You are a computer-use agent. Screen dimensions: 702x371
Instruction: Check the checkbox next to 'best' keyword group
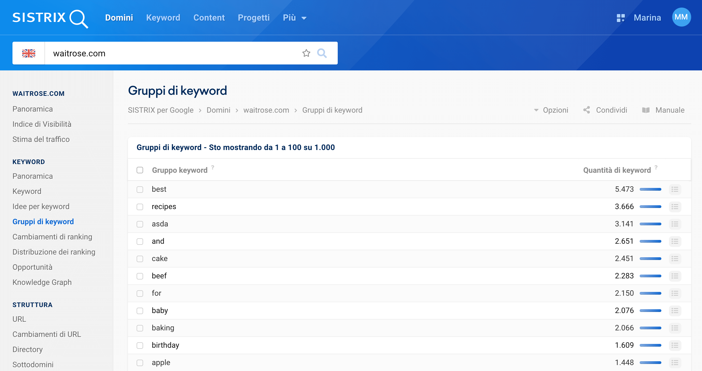140,189
